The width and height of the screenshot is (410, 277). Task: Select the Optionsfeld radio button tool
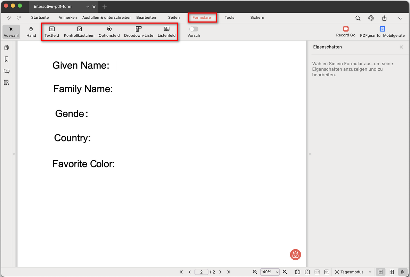[x=109, y=32]
